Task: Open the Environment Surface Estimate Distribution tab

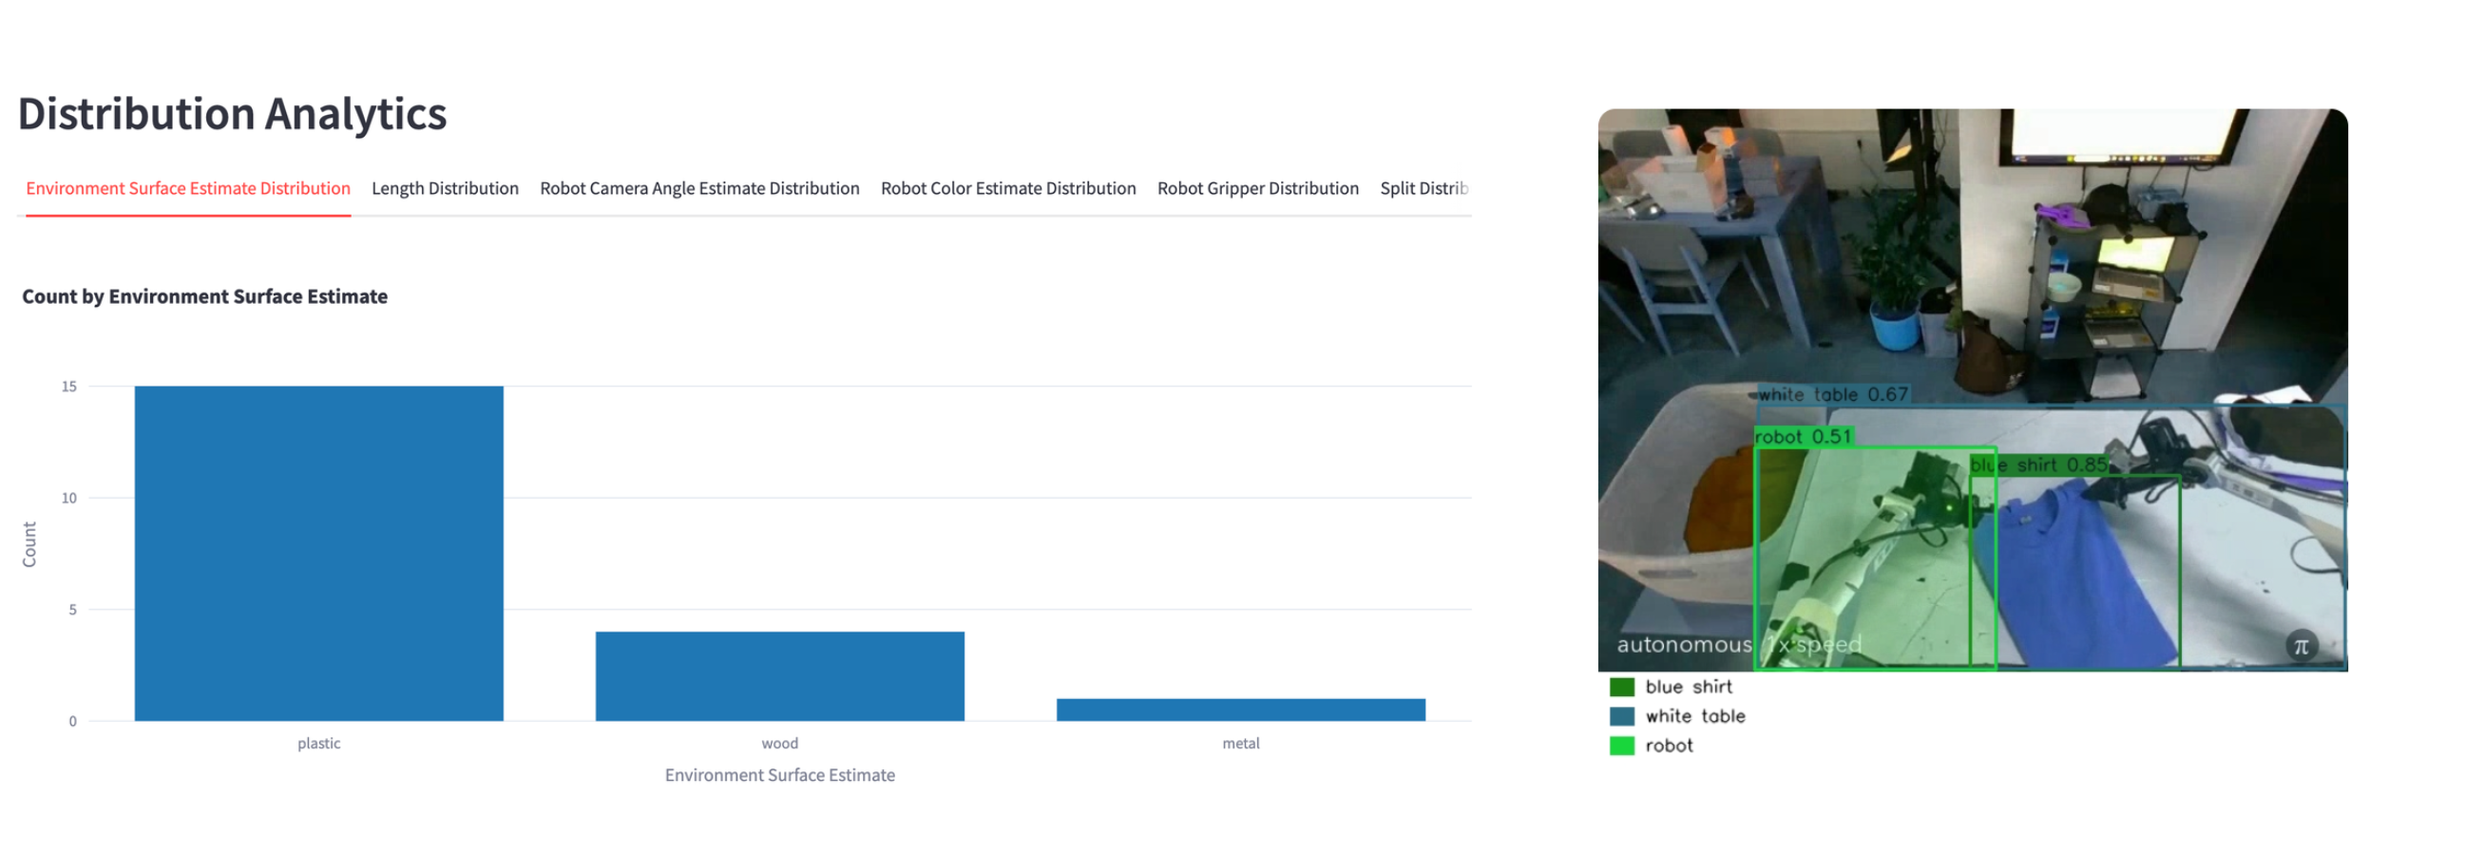Action: click(x=187, y=188)
